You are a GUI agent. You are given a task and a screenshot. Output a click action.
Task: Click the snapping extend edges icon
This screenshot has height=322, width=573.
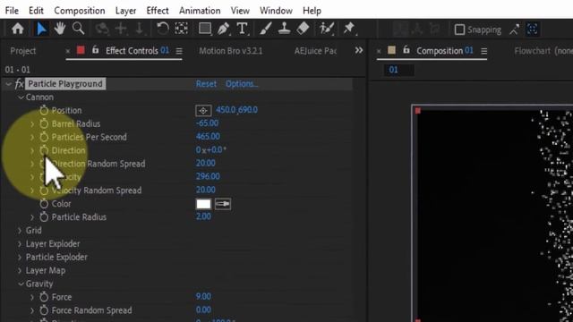pyautogui.click(x=514, y=30)
